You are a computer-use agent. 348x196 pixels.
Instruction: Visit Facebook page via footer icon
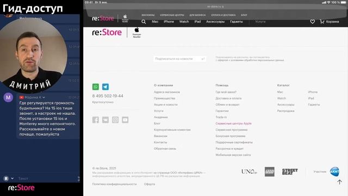(x=96, y=120)
